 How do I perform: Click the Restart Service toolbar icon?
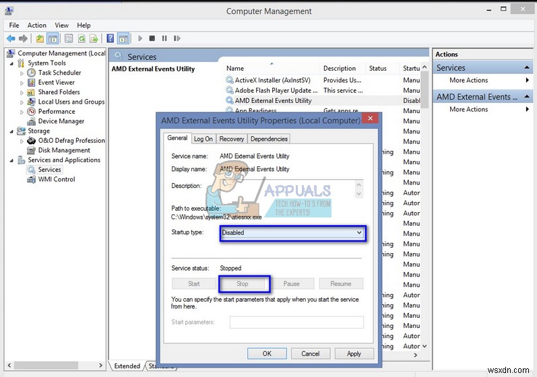point(177,38)
